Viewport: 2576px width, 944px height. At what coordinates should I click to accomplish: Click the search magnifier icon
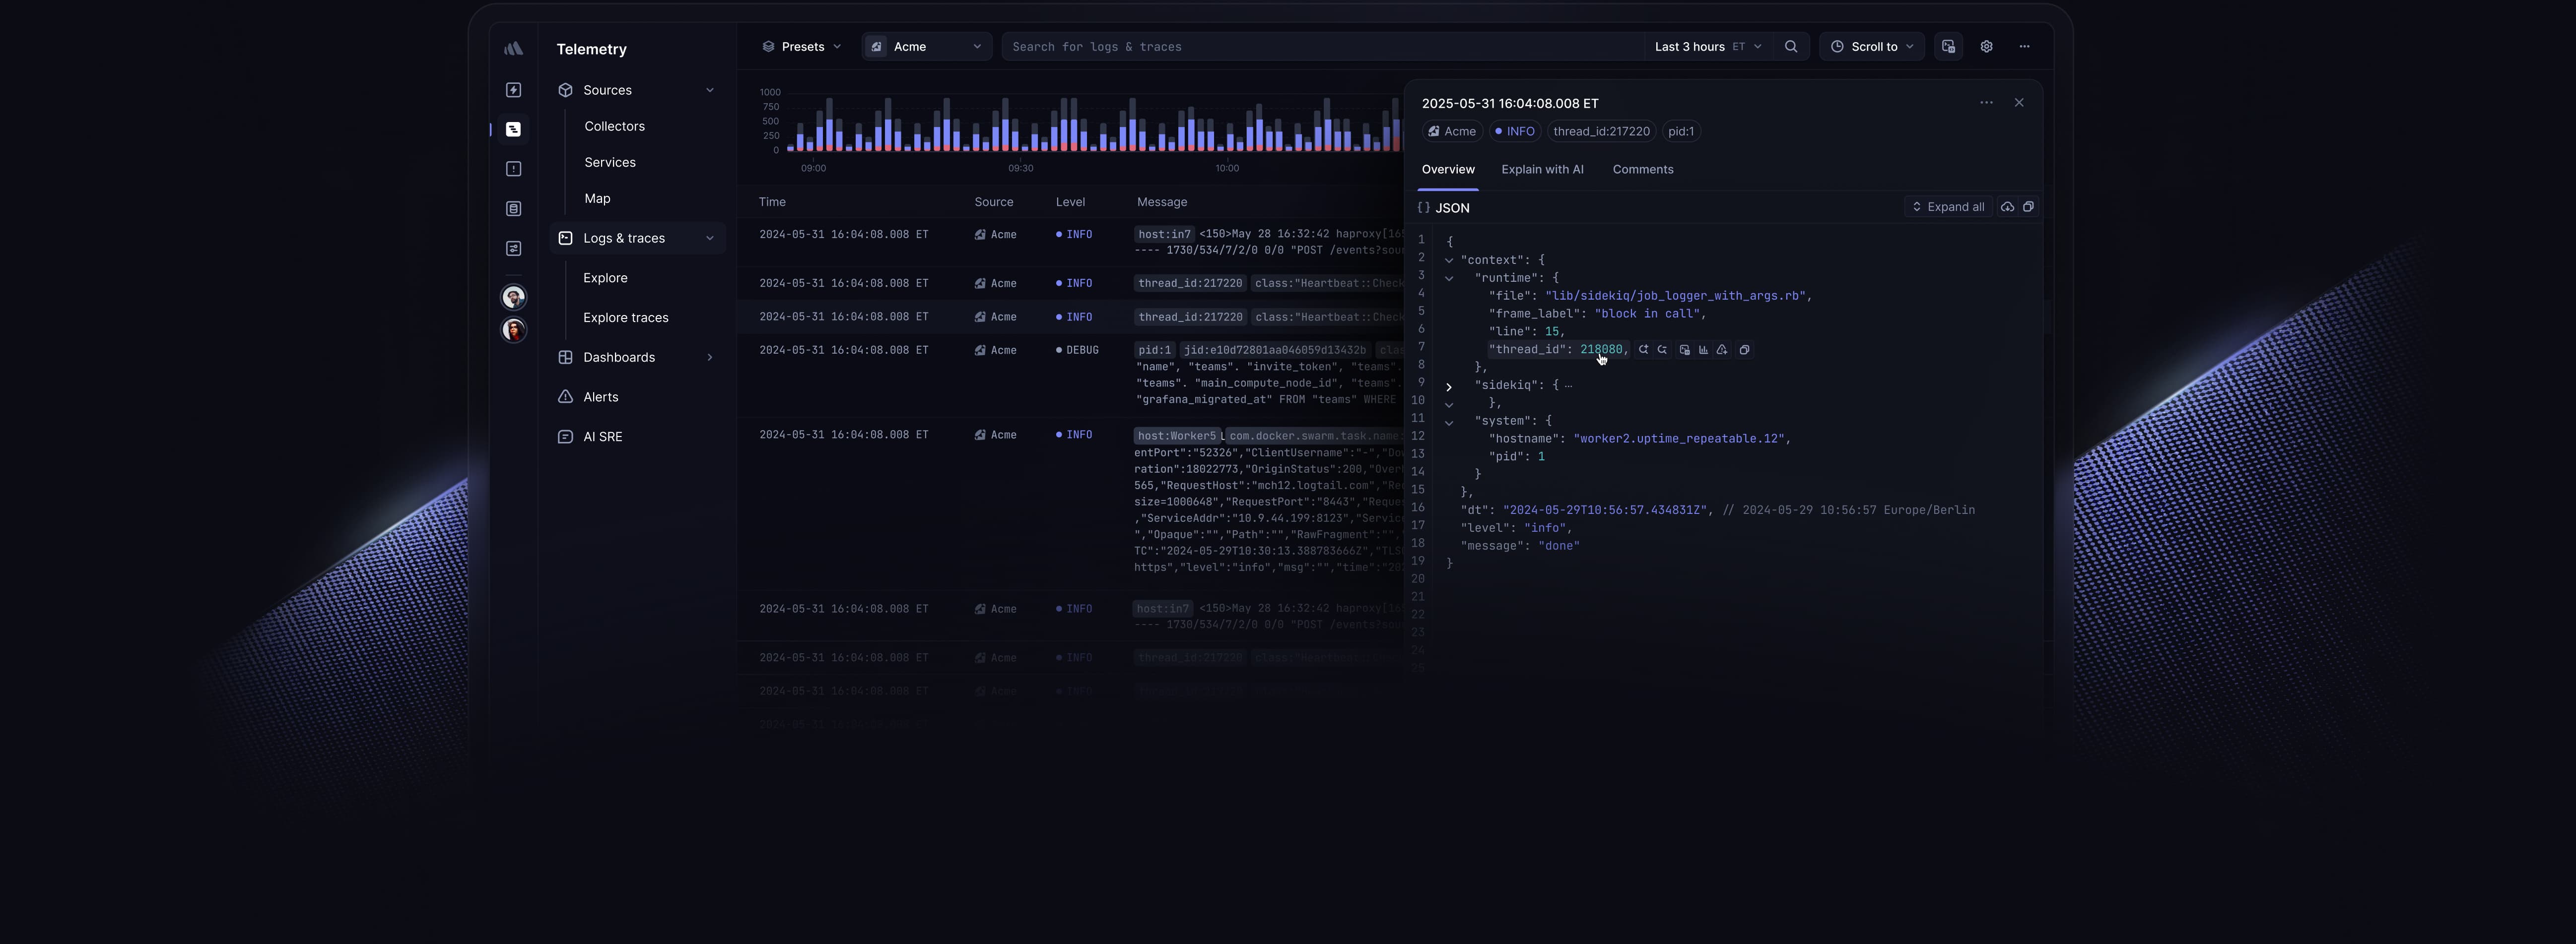(1791, 47)
